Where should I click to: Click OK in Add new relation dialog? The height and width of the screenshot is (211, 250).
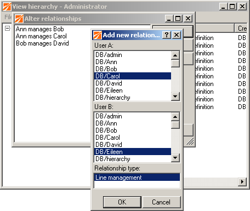tap(122, 202)
